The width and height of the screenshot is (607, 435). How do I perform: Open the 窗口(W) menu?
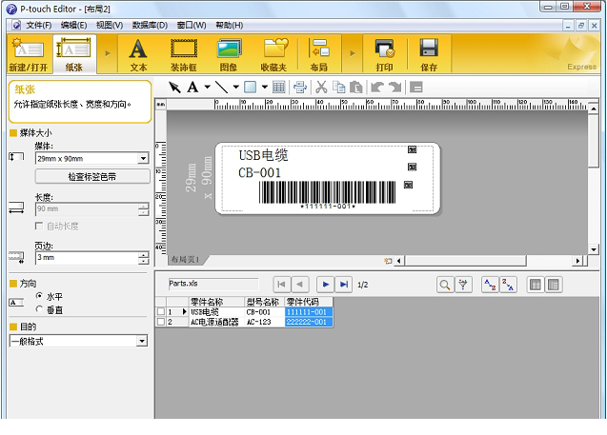coord(192,25)
